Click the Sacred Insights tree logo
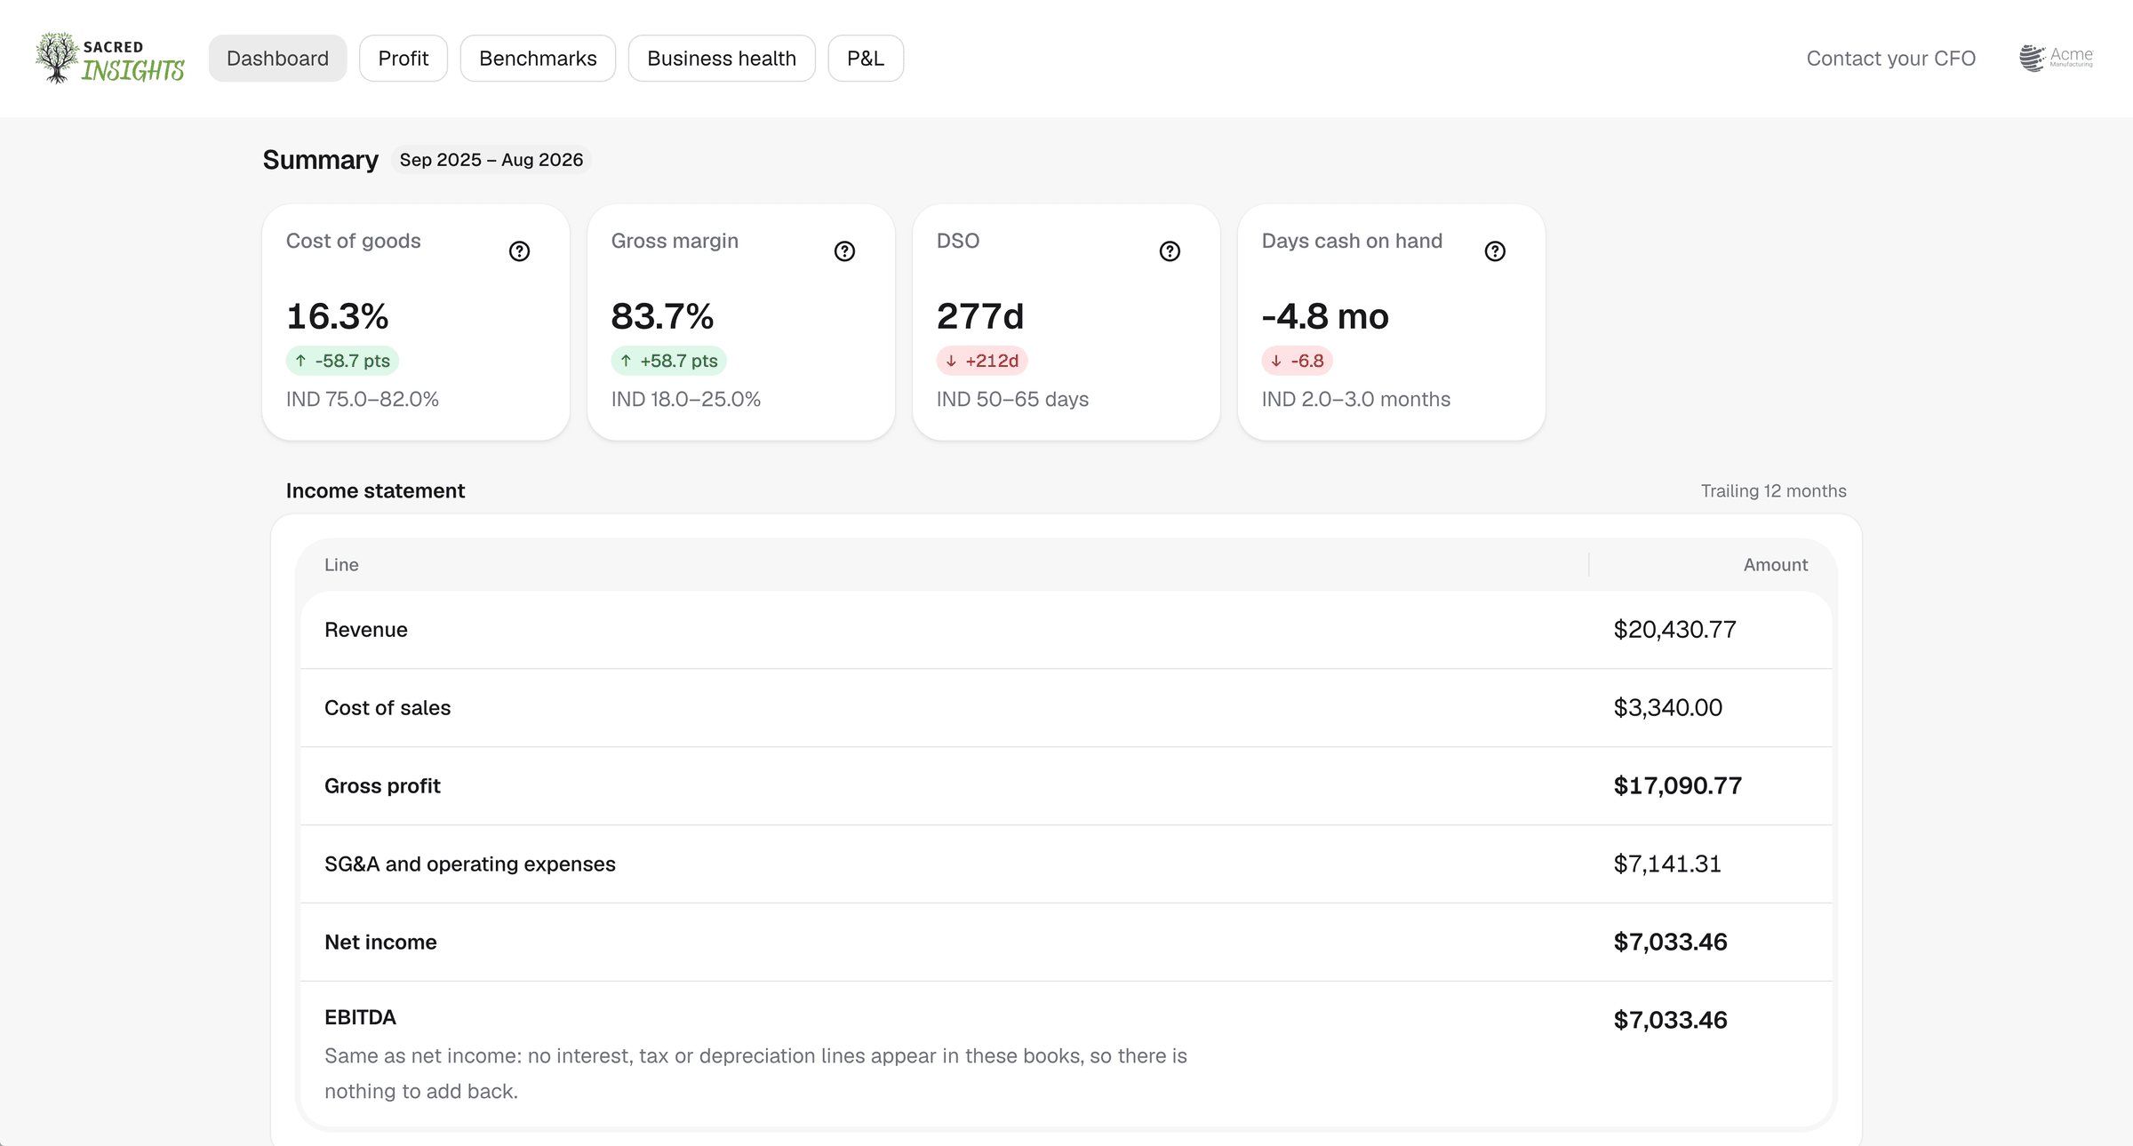Viewport: 2133px width, 1146px height. coord(109,59)
